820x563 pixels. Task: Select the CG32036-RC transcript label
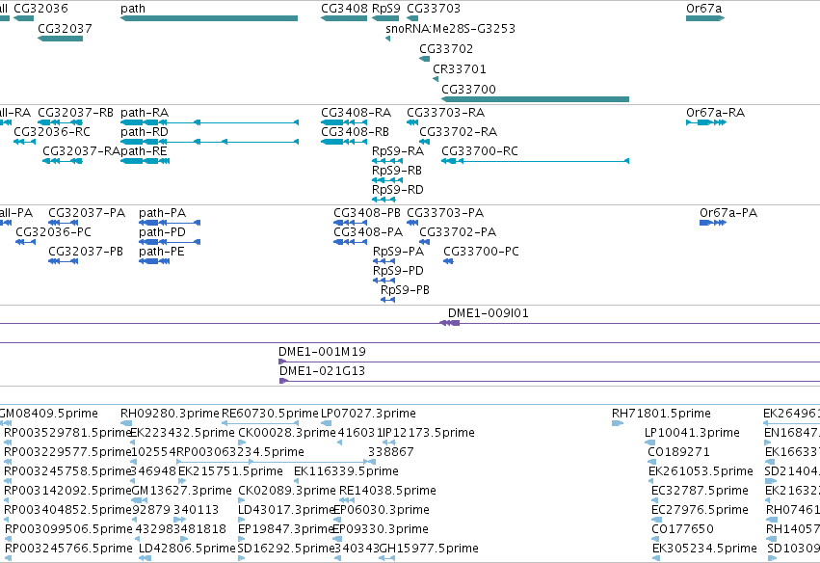point(52,132)
